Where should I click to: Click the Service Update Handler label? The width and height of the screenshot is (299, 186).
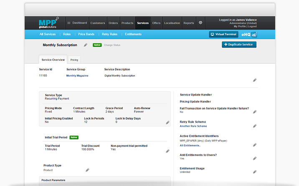[x=196, y=95]
